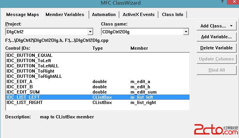Click the CListBox type of IDC_LIST_RIGHT
The height and width of the screenshot is (138, 239).
[102, 102]
